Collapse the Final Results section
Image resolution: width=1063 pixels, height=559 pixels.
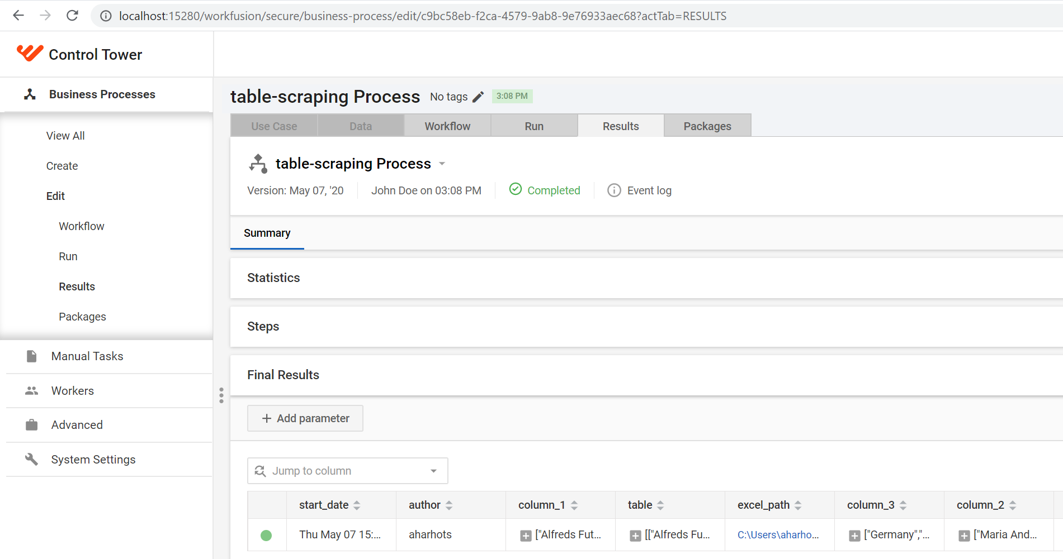tap(646, 375)
